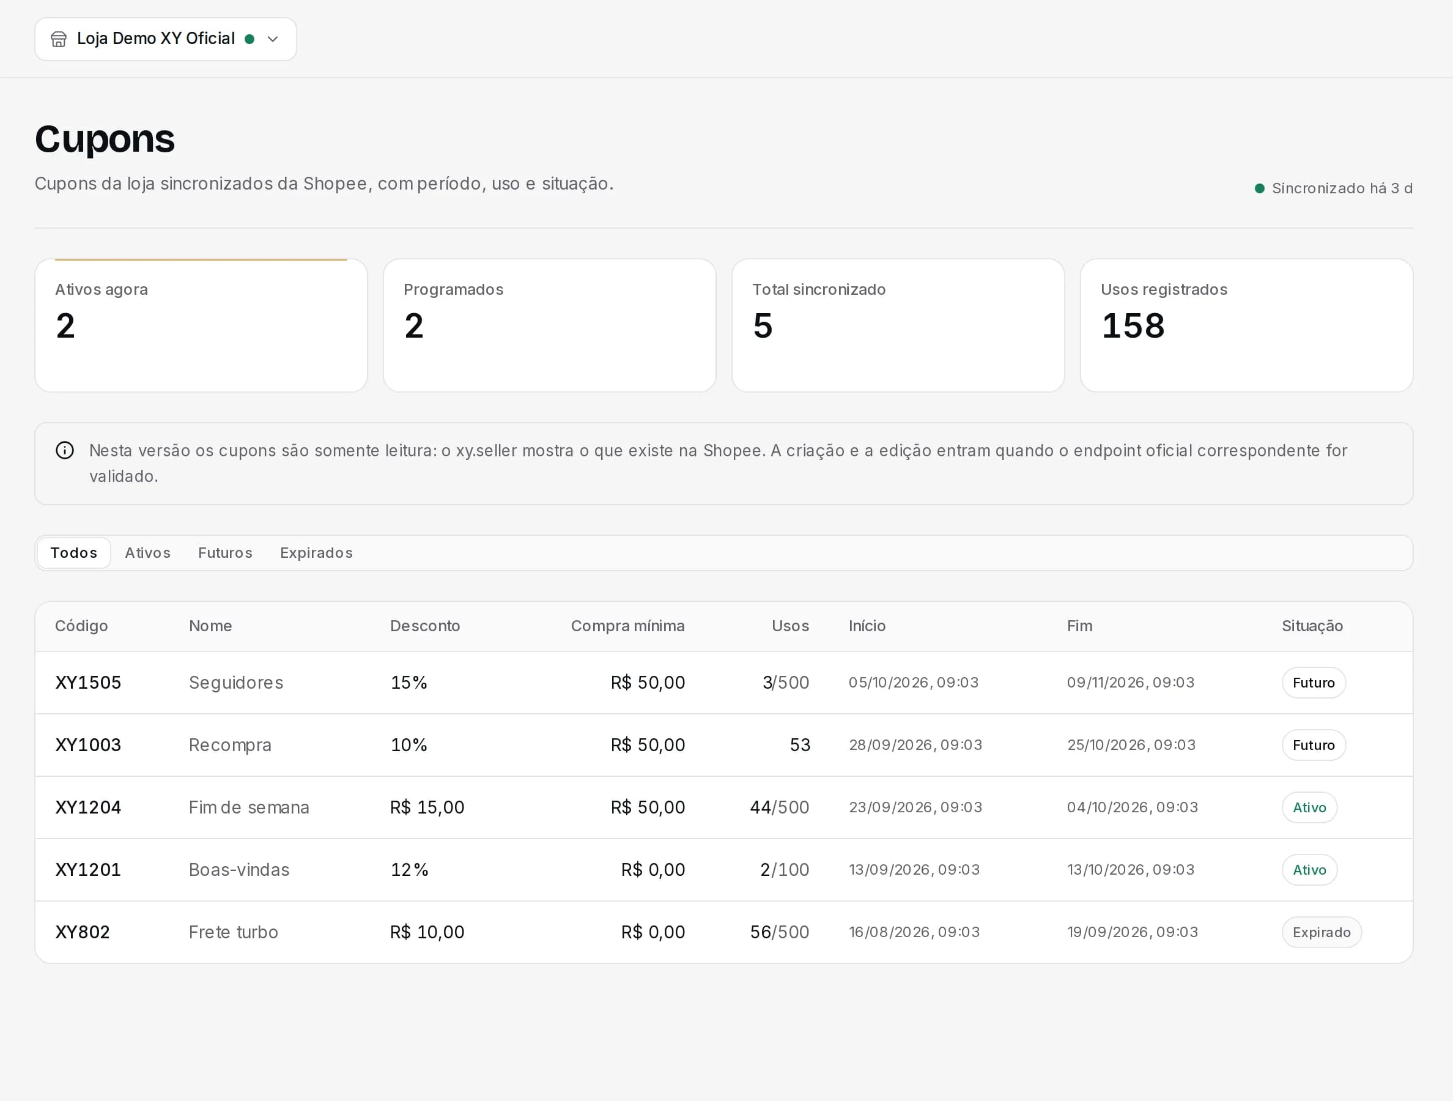Click the Situação column header
This screenshot has height=1101, width=1453.
tap(1312, 626)
